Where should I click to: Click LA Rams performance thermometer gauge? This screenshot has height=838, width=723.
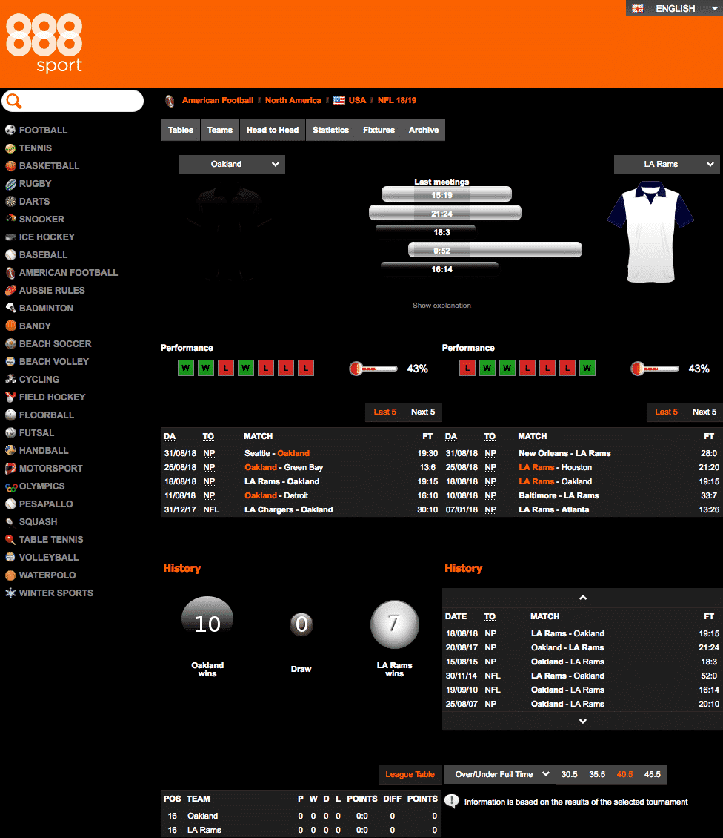[x=655, y=369]
